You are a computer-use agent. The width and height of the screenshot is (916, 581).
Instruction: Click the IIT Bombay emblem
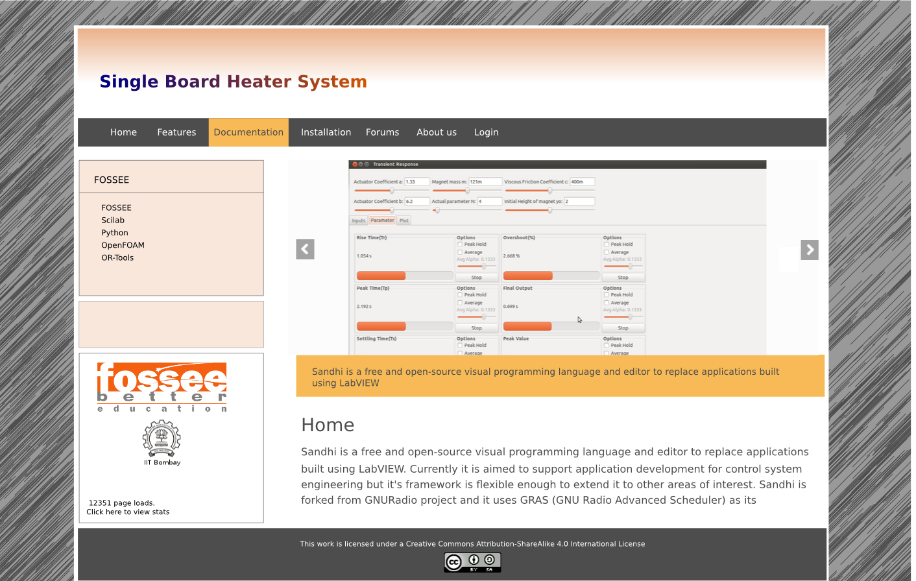(162, 439)
